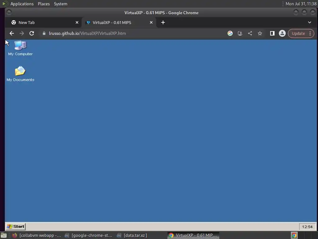Screen dimensions: 318x239
Task: Open the System menu
Action: pos(61,4)
